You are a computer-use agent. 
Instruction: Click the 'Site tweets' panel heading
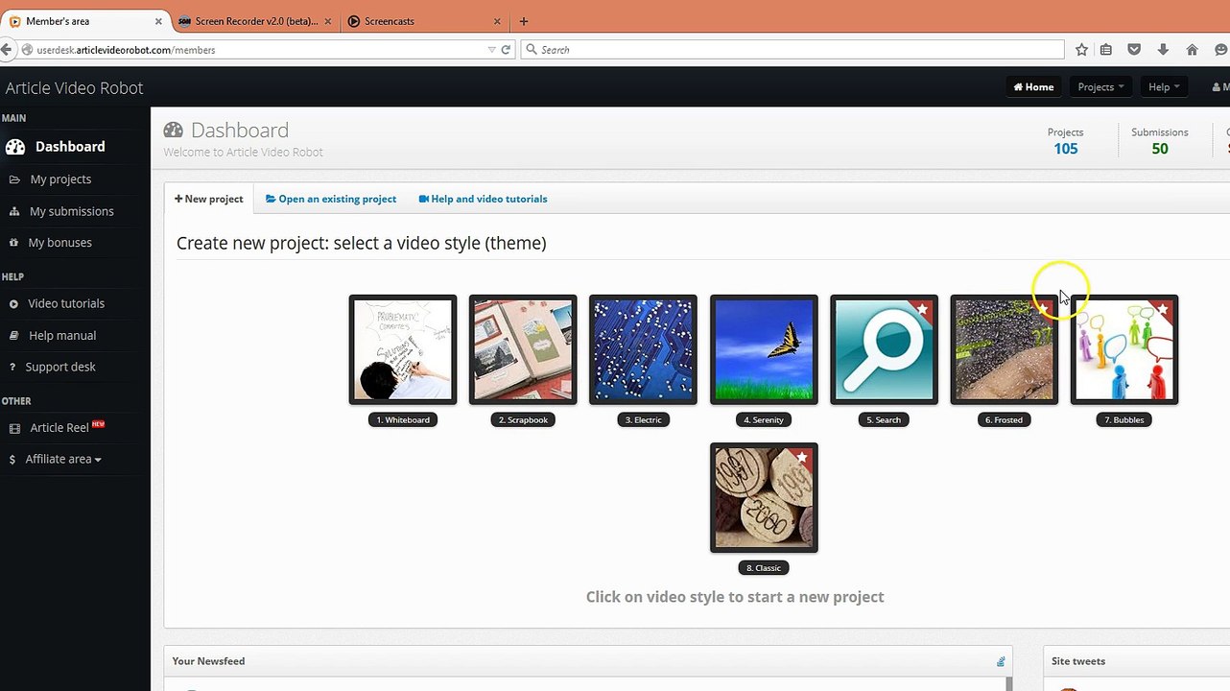tap(1078, 661)
